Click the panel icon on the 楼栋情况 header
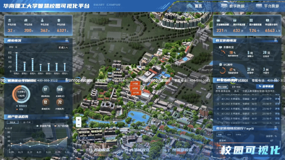Image resolution: width=285 pixels, height=160 pixels. click(67, 40)
